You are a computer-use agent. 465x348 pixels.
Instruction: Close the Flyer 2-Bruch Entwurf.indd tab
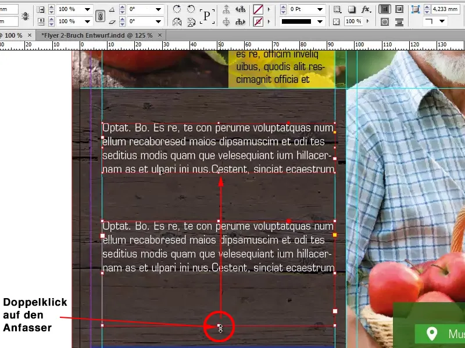(x=160, y=35)
